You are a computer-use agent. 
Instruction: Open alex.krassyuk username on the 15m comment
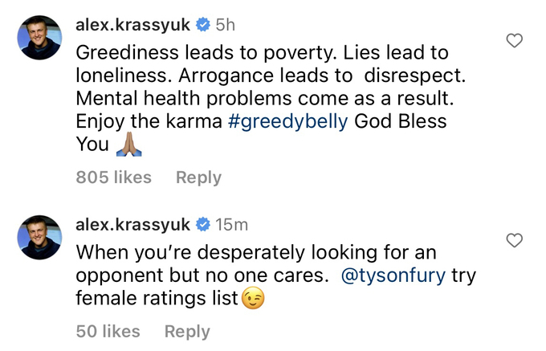tap(133, 224)
